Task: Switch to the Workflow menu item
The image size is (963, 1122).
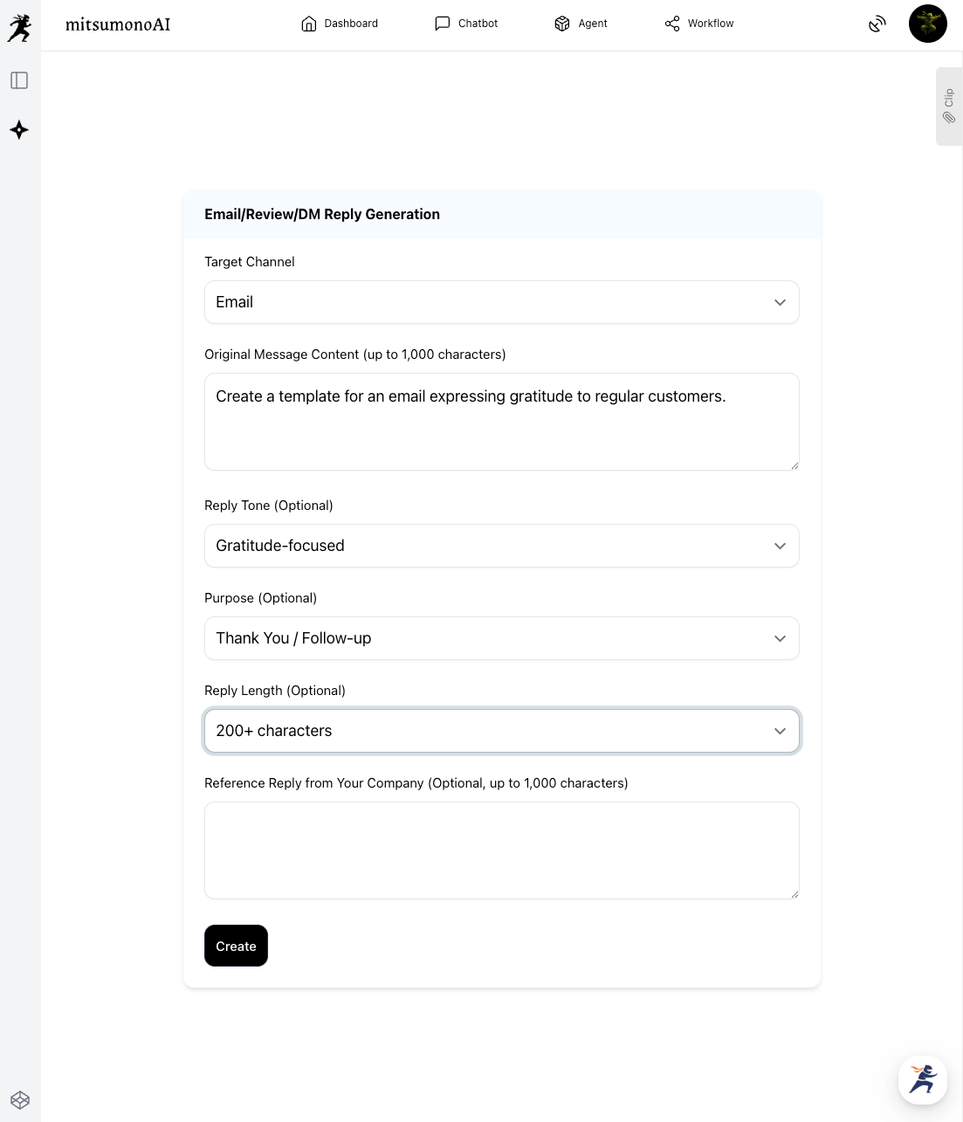Action: 699,24
